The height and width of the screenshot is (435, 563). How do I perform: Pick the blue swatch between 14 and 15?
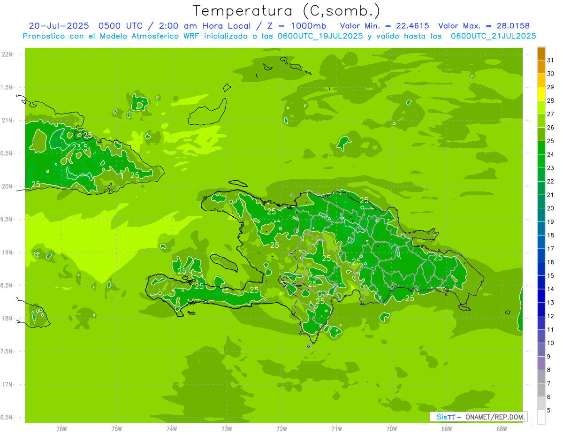[x=541, y=282]
